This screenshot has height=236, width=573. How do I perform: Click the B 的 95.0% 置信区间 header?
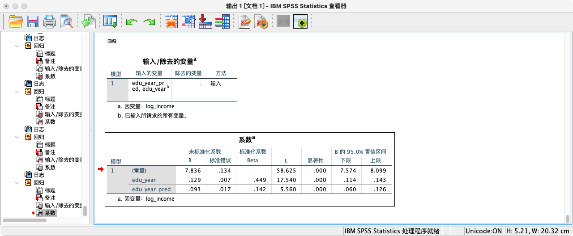360,152
